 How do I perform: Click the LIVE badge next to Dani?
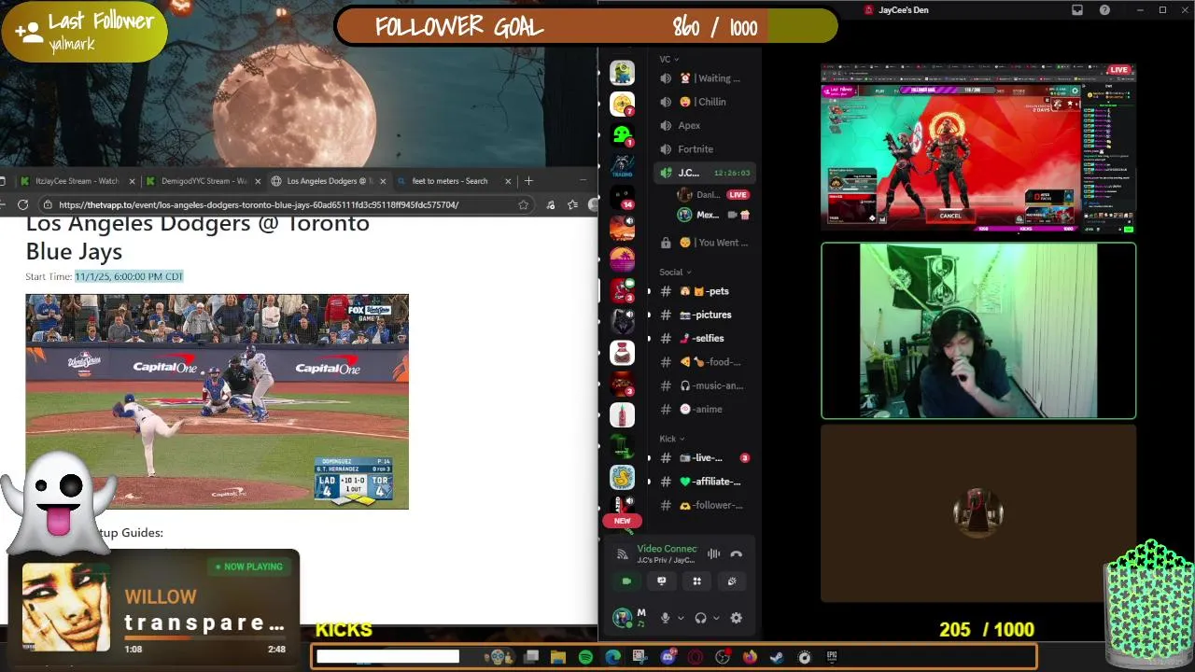coord(738,195)
